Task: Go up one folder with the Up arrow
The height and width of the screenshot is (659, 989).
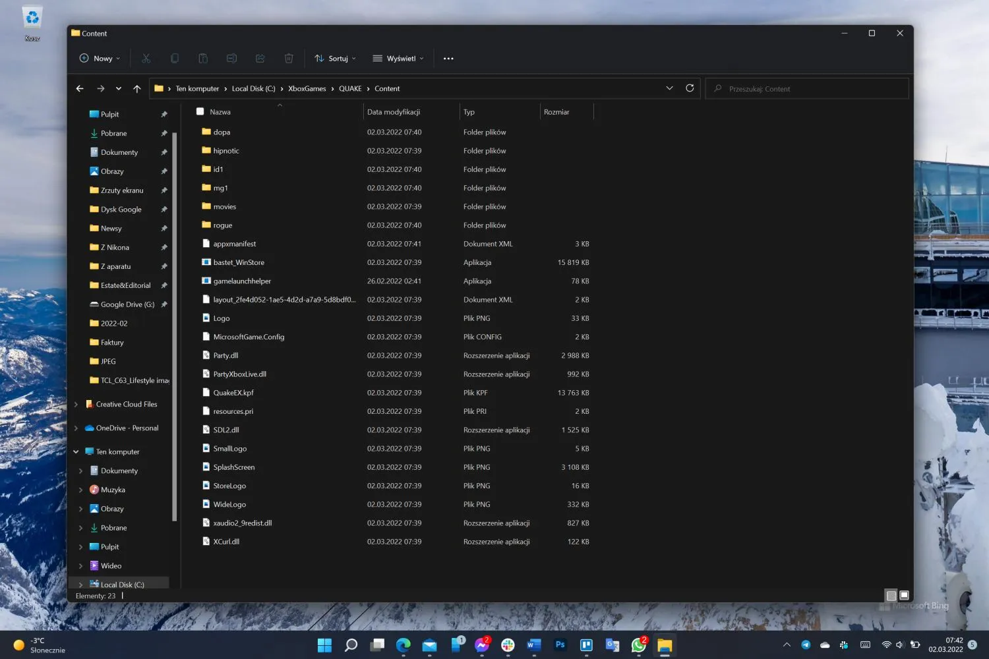Action: point(137,88)
